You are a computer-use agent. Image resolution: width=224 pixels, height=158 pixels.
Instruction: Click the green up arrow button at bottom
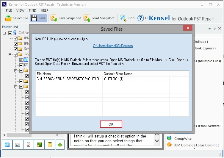(x=60, y=145)
